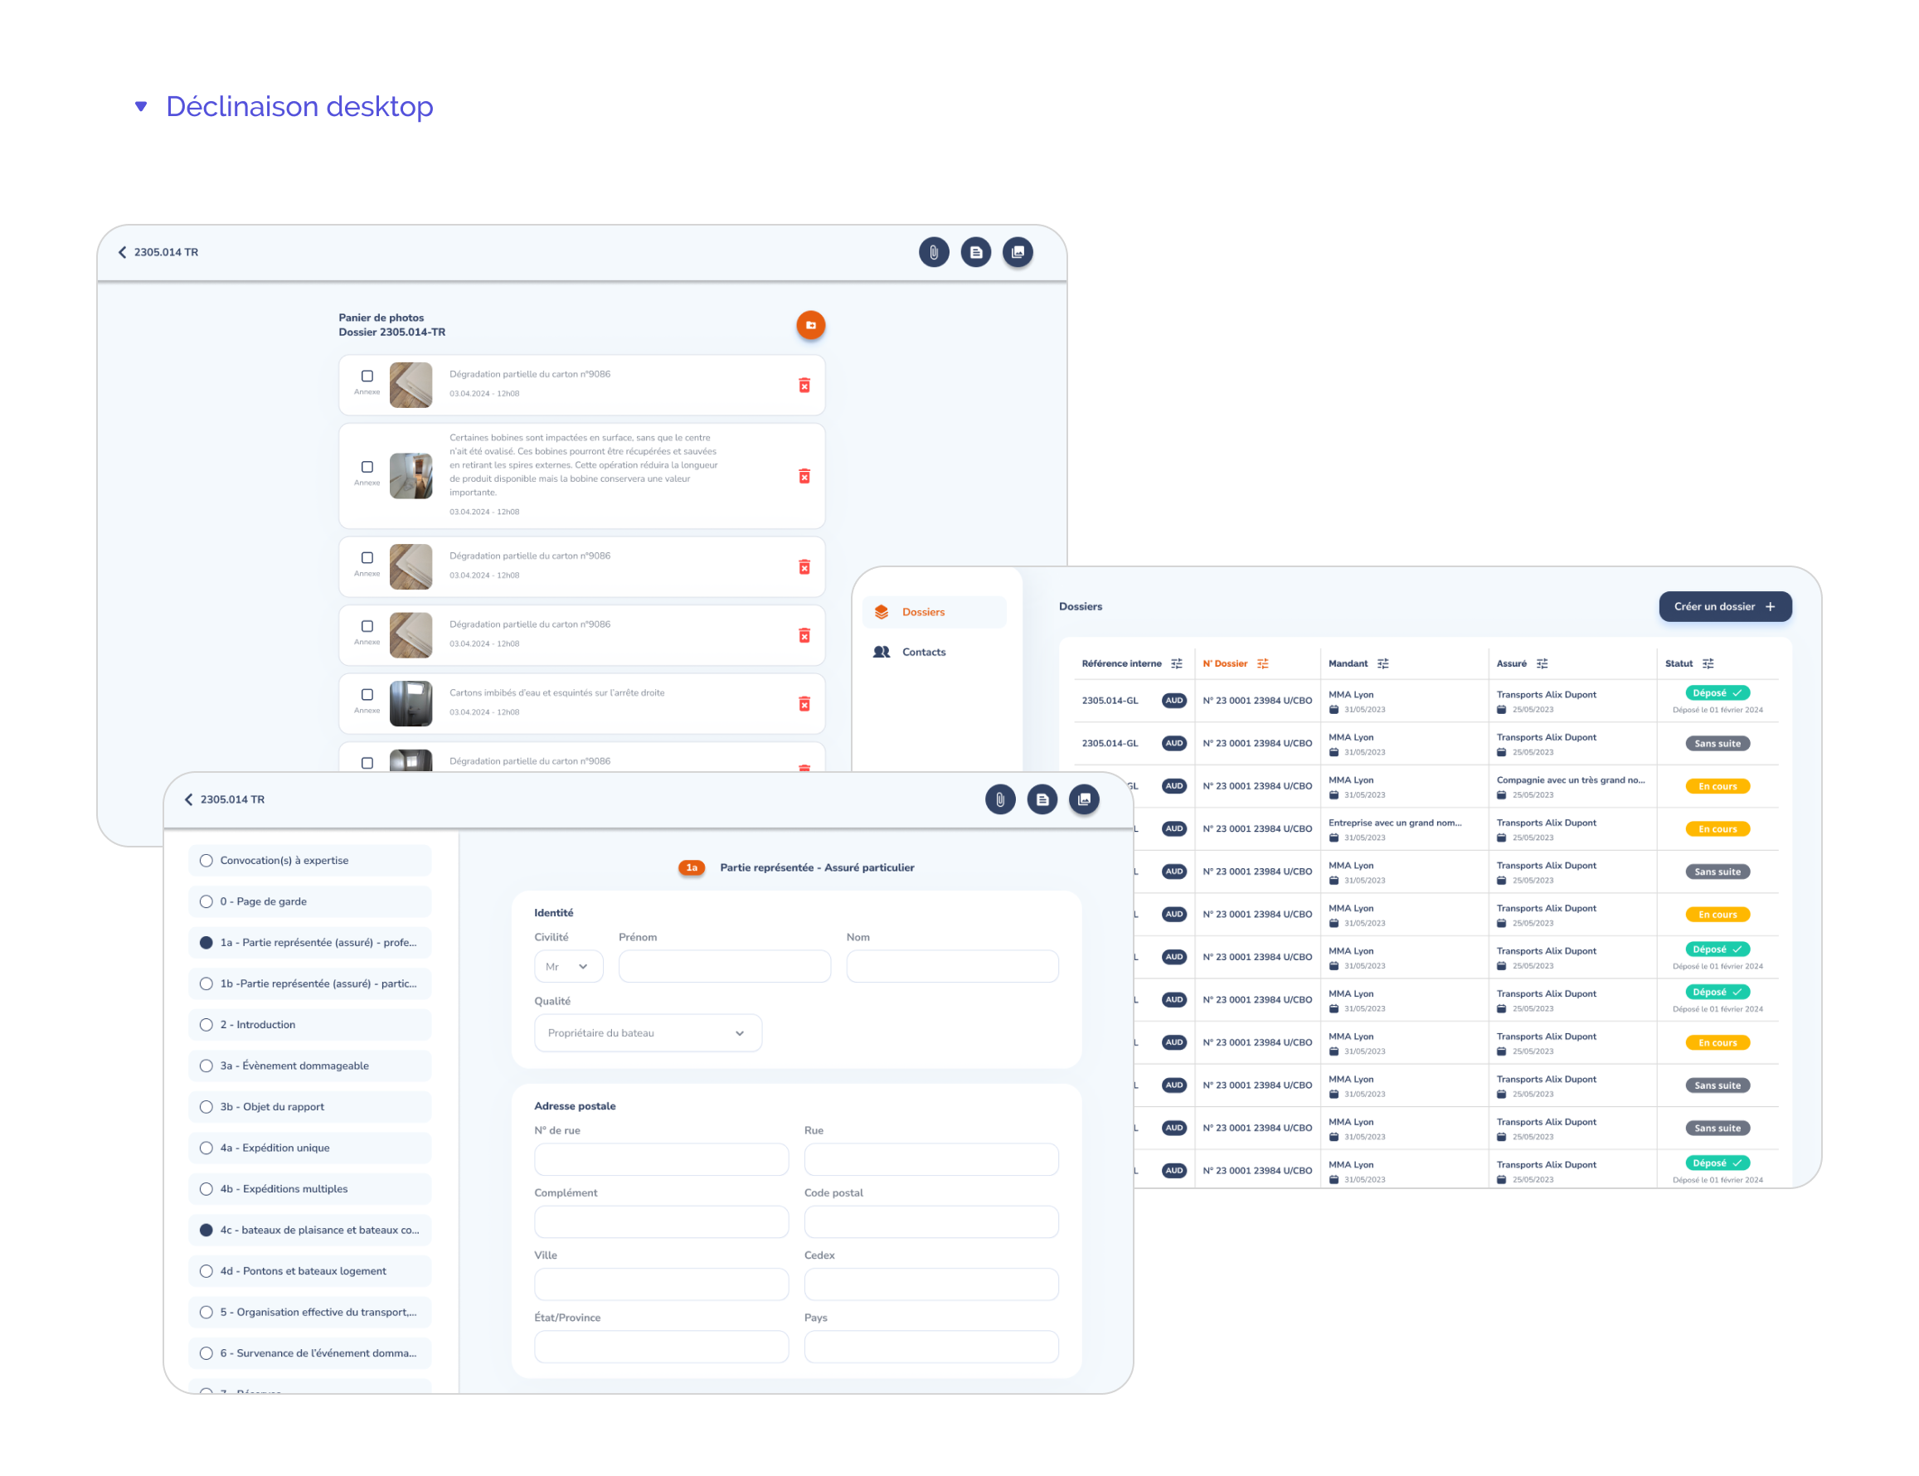The image size is (1919, 1476).
Task: Collapse the Déclinaison desktop section triangle
Action: click(x=141, y=106)
